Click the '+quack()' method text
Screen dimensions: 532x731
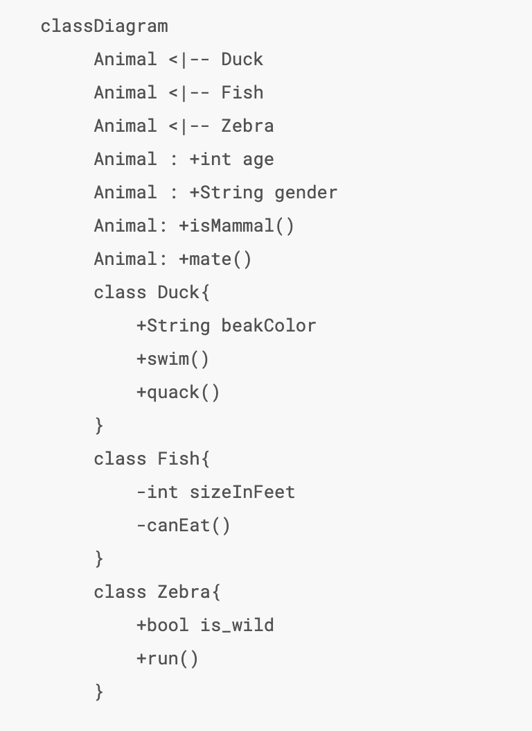click(178, 393)
